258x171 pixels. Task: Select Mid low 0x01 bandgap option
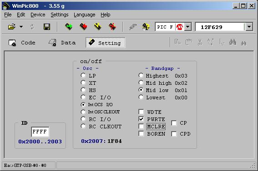[x=141, y=90]
